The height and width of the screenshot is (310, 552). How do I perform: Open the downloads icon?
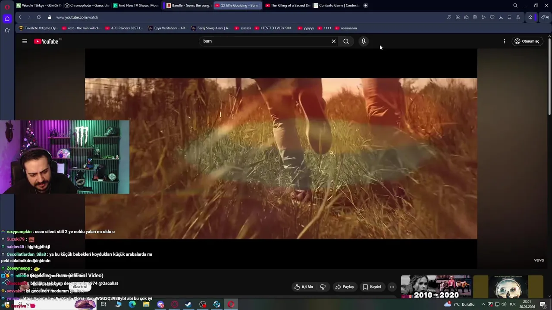click(501, 17)
